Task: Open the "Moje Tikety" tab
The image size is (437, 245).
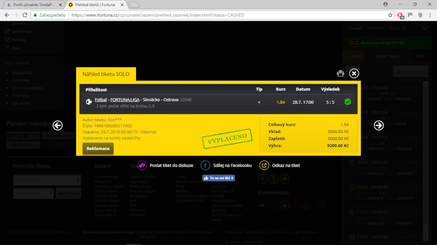Action: click(388, 56)
